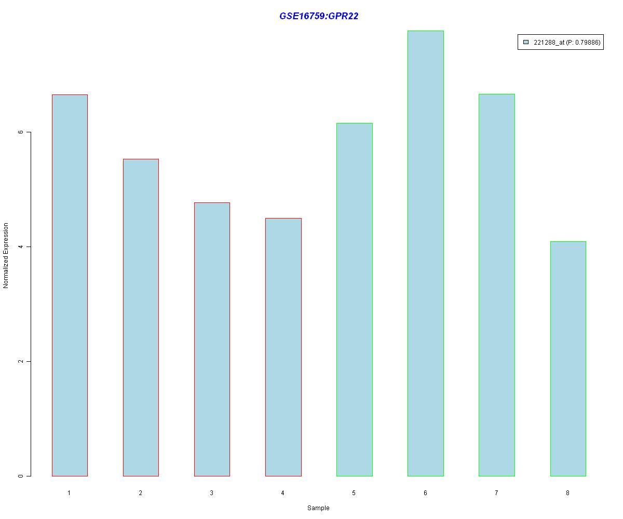Click the x-axis title Sample
This screenshot has height=519, width=623.
point(318,508)
